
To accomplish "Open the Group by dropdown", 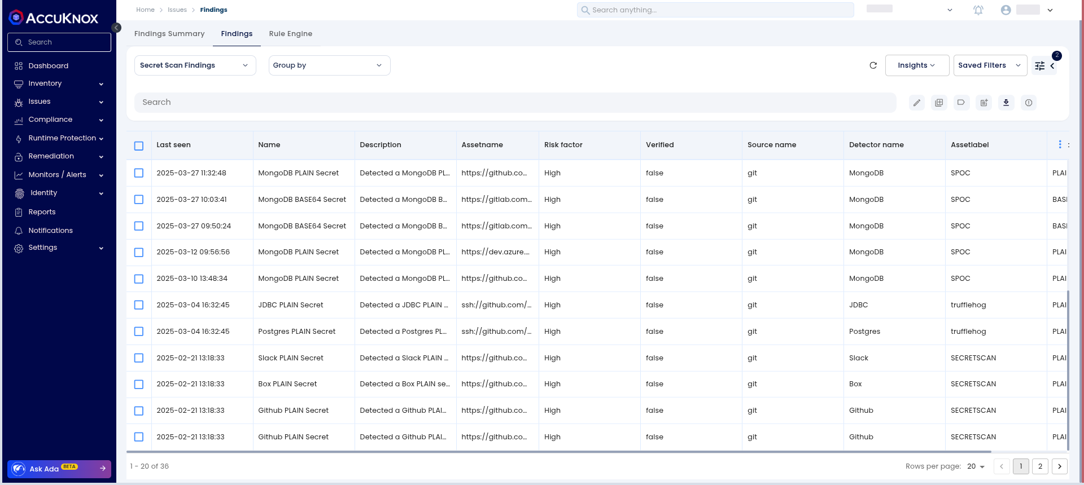I will pyautogui.click(x=329, y=65).
